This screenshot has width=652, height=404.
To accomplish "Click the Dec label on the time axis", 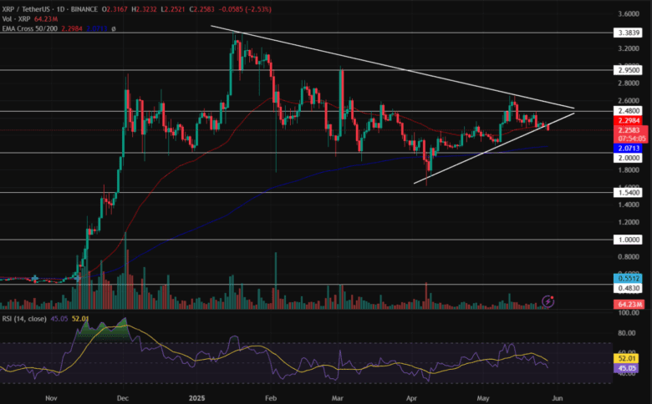I will pos(123,398).
